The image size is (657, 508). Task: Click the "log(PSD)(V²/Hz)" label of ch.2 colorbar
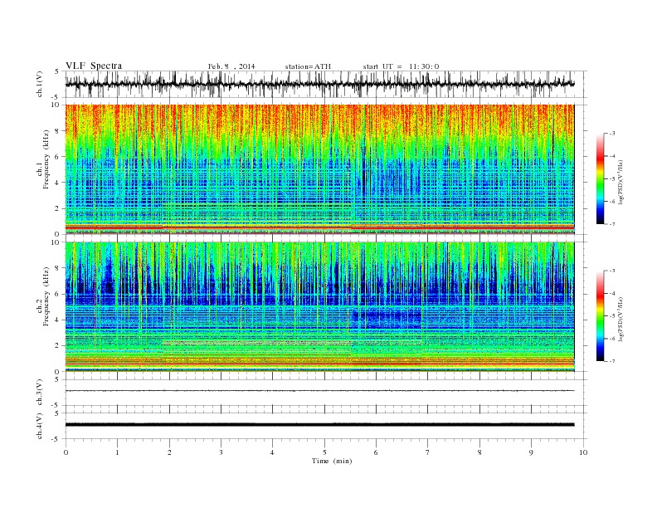(x=620, y=319)
